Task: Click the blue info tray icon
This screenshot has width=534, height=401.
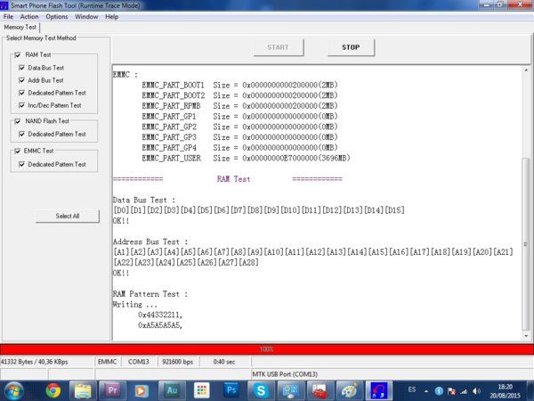Action: (x=439, y=391)
